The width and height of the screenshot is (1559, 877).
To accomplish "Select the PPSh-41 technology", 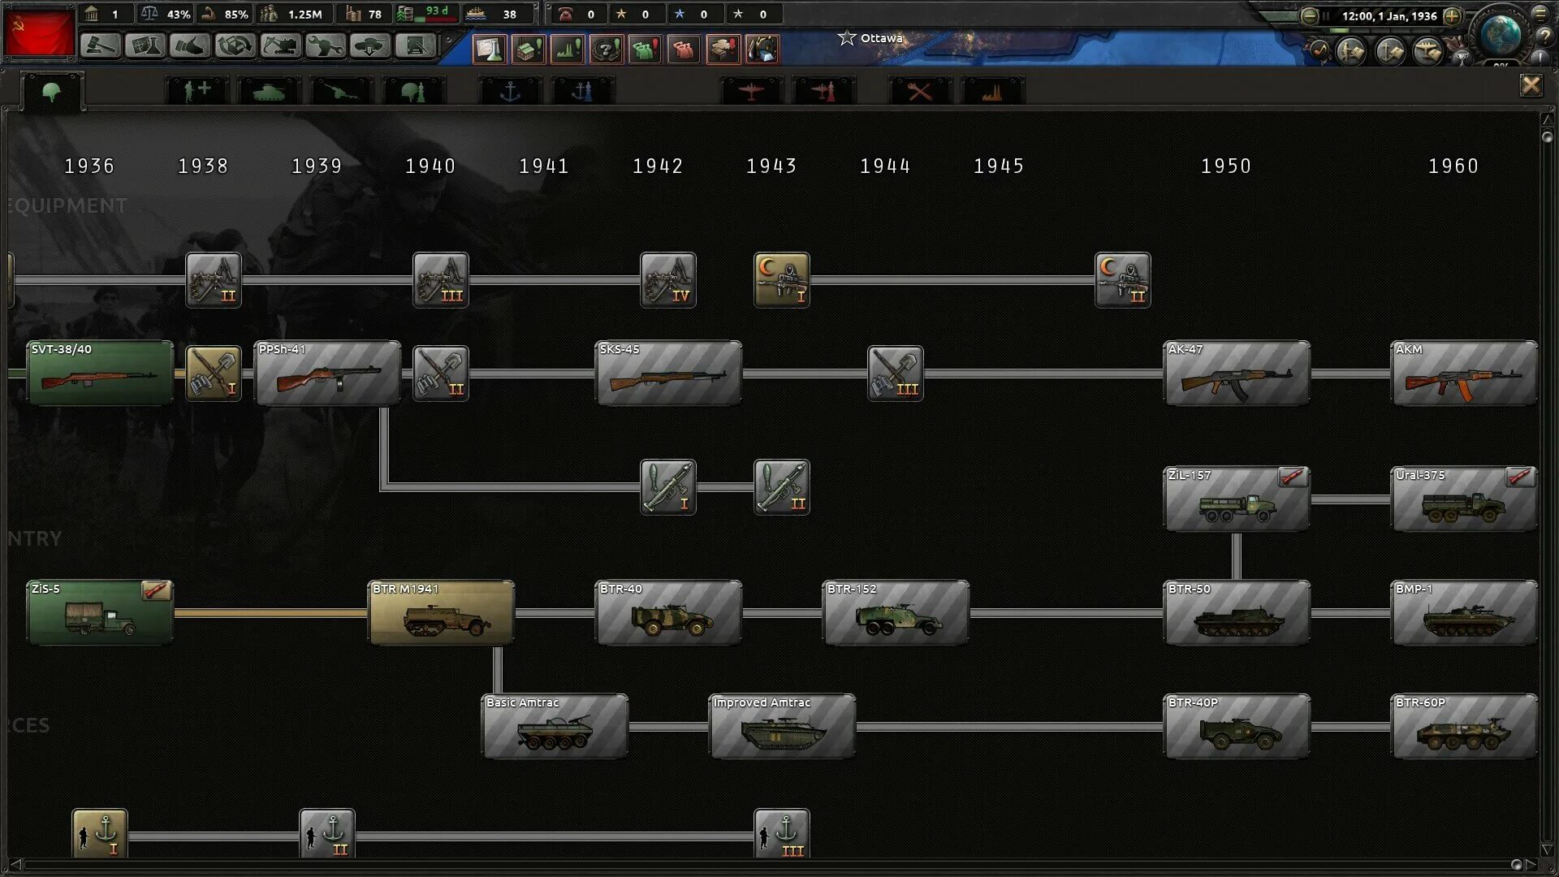I will point(327,373).
